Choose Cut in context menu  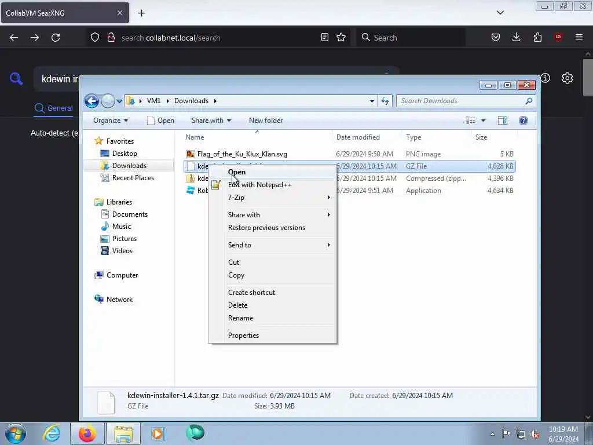tap(272, 262)
